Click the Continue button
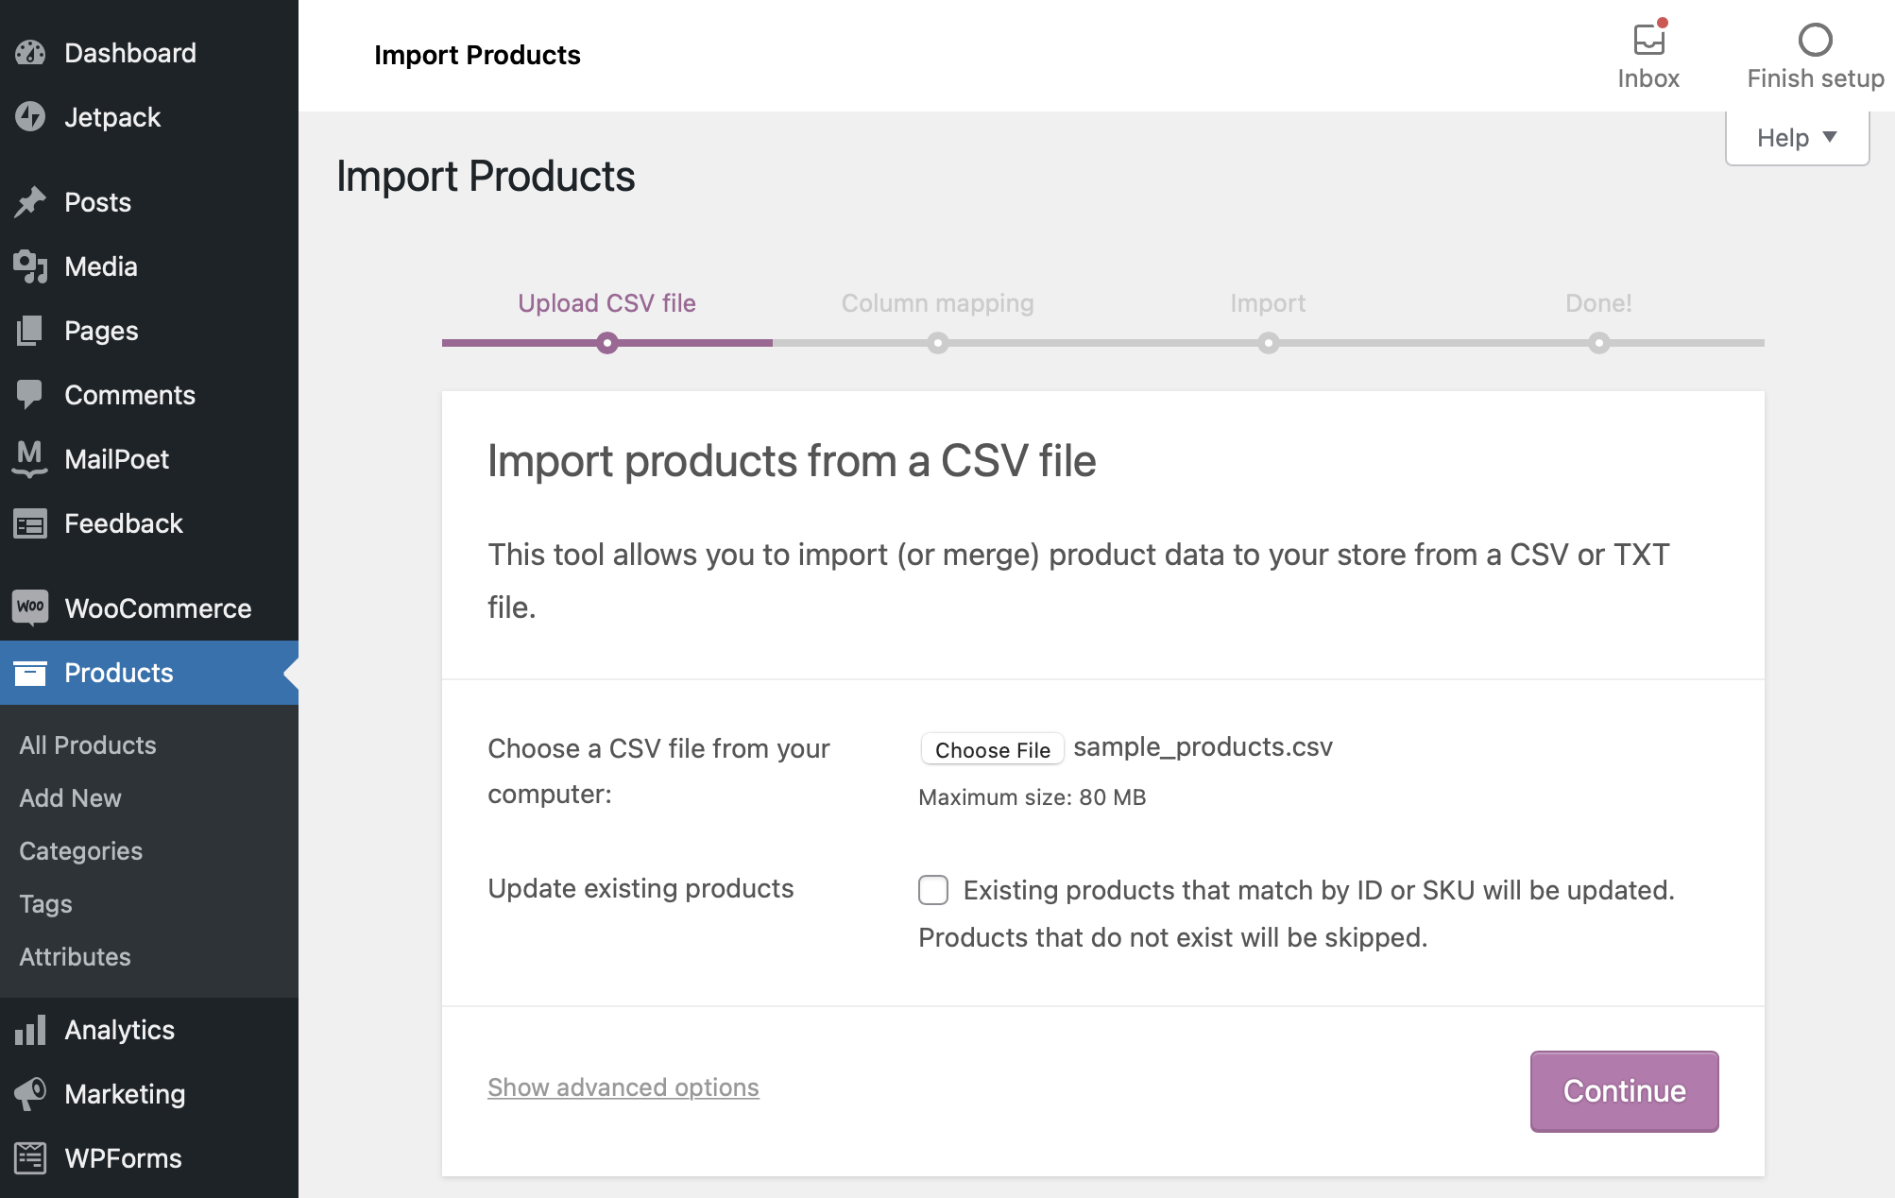 [x=1623, y=1091]
